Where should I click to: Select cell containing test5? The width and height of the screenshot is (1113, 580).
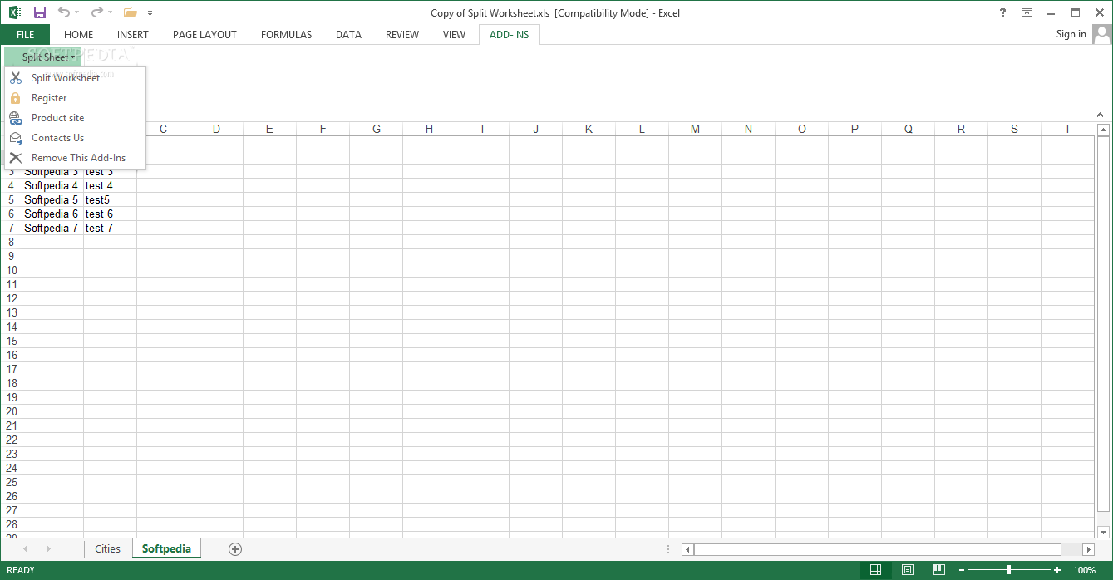point(110,199)
